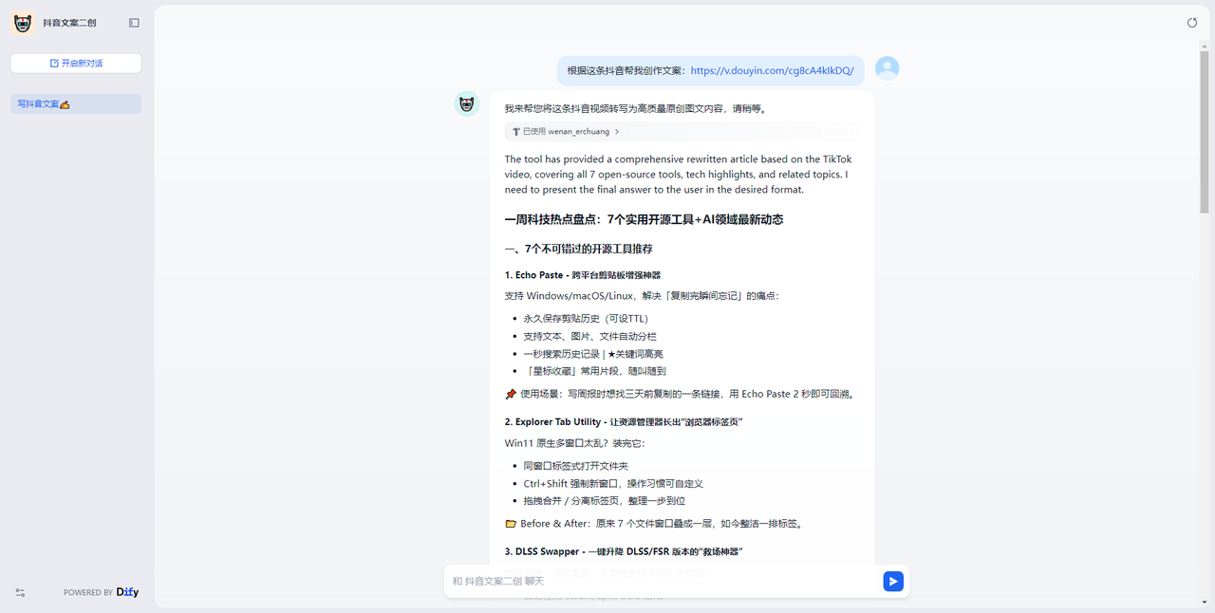The height and width of the screenshot is (613, 1215).
Task: Click the pushpin emoji before 使用场景
Action: pyautogui.click(x=511, y=394)
